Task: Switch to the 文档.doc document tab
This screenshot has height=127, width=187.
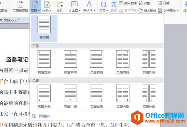Action: coord(10,20)
